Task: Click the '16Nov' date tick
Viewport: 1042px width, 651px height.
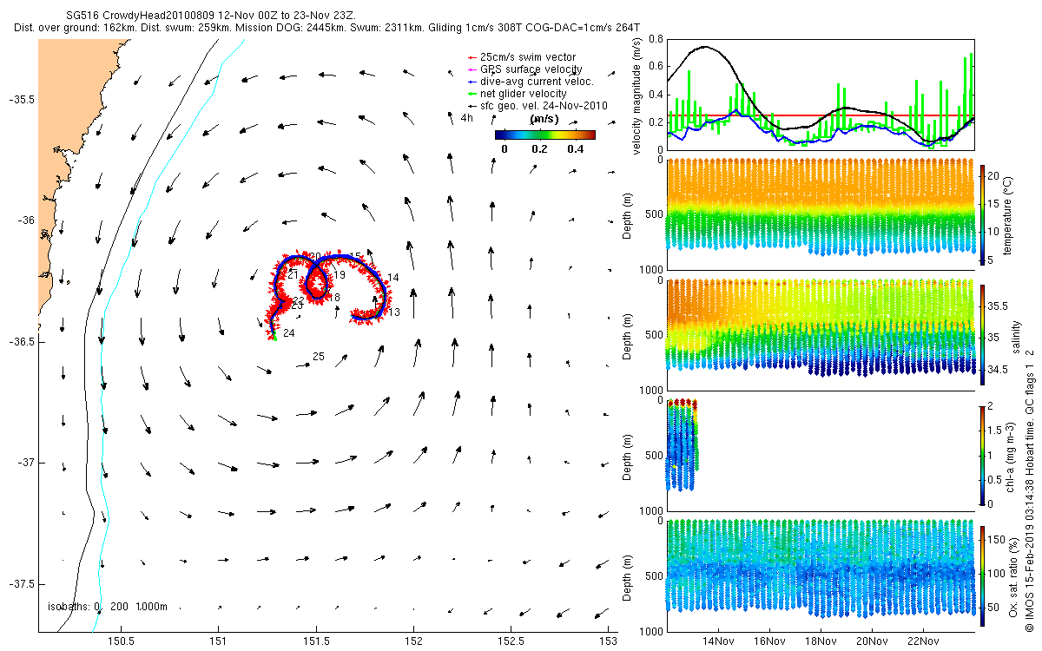Action: click(x=769, y=641)
